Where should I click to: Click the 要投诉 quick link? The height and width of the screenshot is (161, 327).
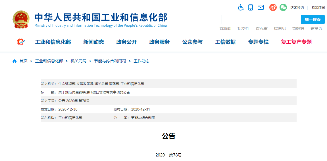click(316, 29)
